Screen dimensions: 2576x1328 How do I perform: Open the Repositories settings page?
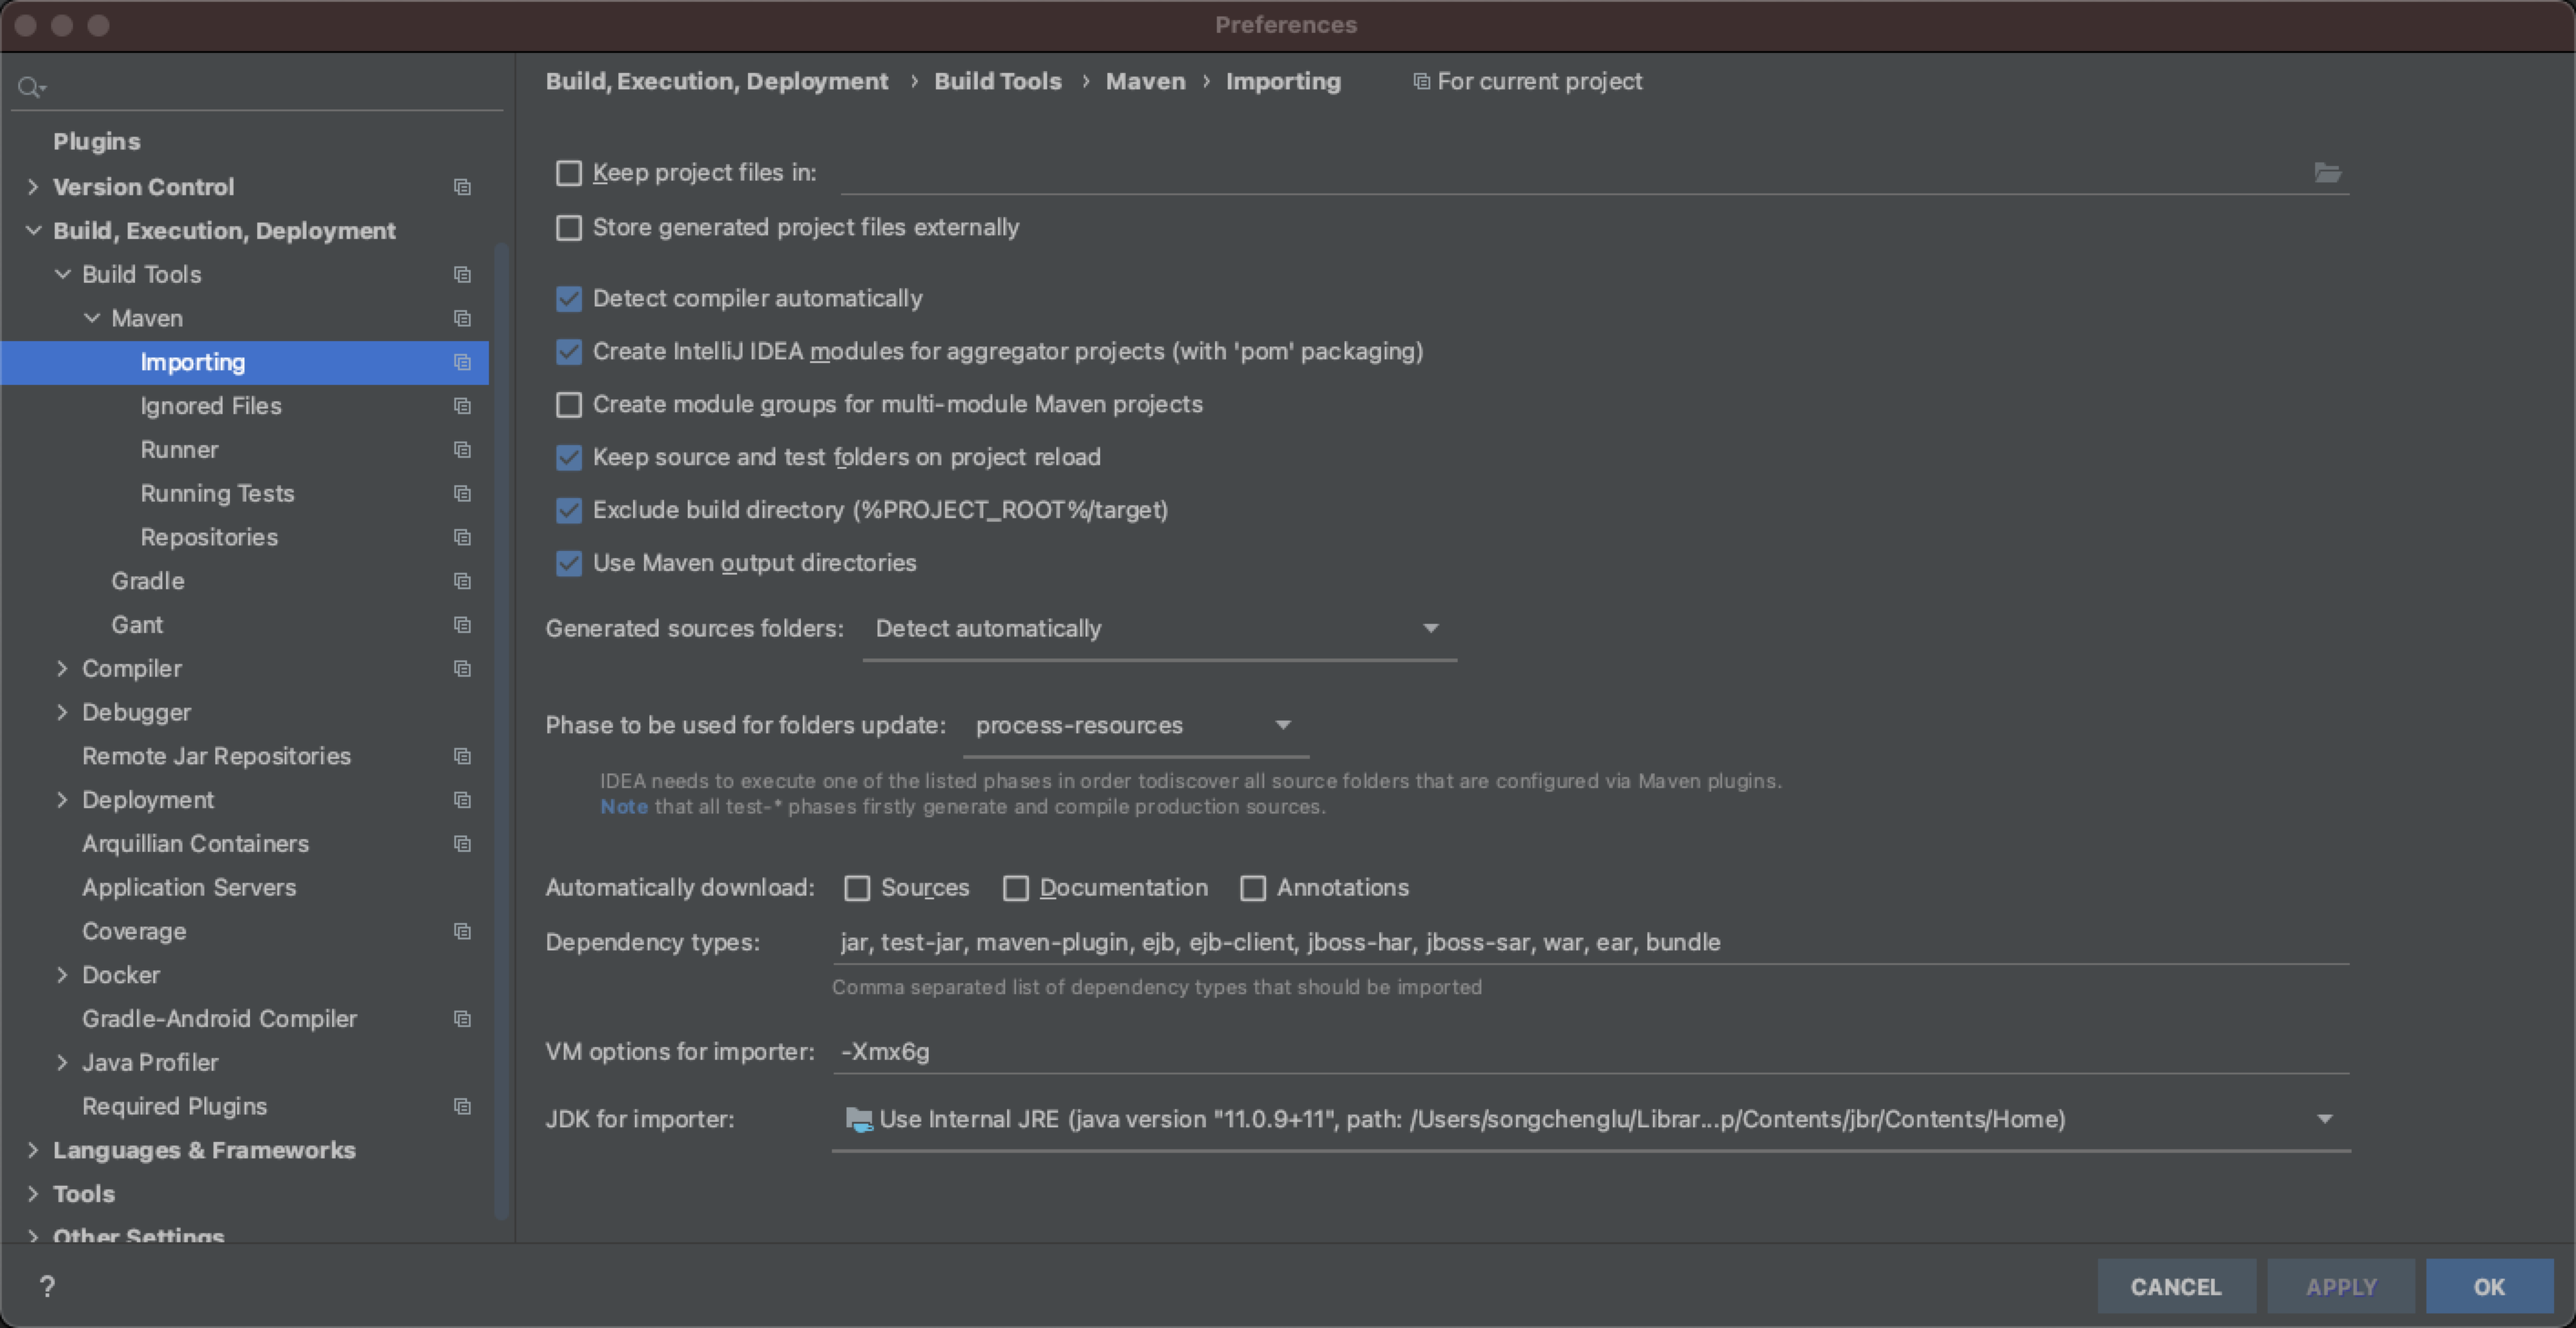[209, 537]
